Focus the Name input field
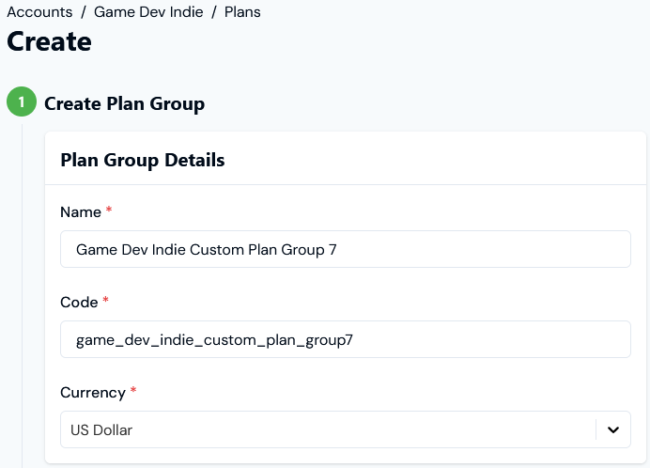Image resolution: width=650 pixels, height=468 pixels. (x=346, y=249)
